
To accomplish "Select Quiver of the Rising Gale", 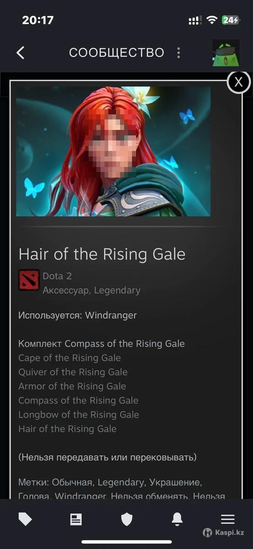I will click(x=73, y=372).
